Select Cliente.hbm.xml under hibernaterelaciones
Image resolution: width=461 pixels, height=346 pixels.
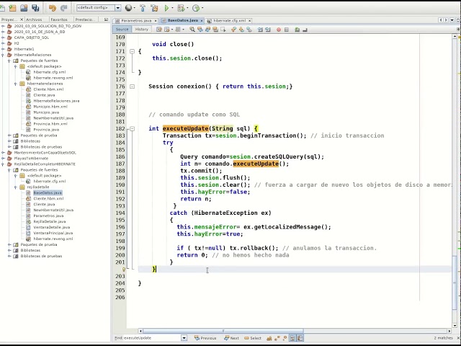click(x=48, y=89)
